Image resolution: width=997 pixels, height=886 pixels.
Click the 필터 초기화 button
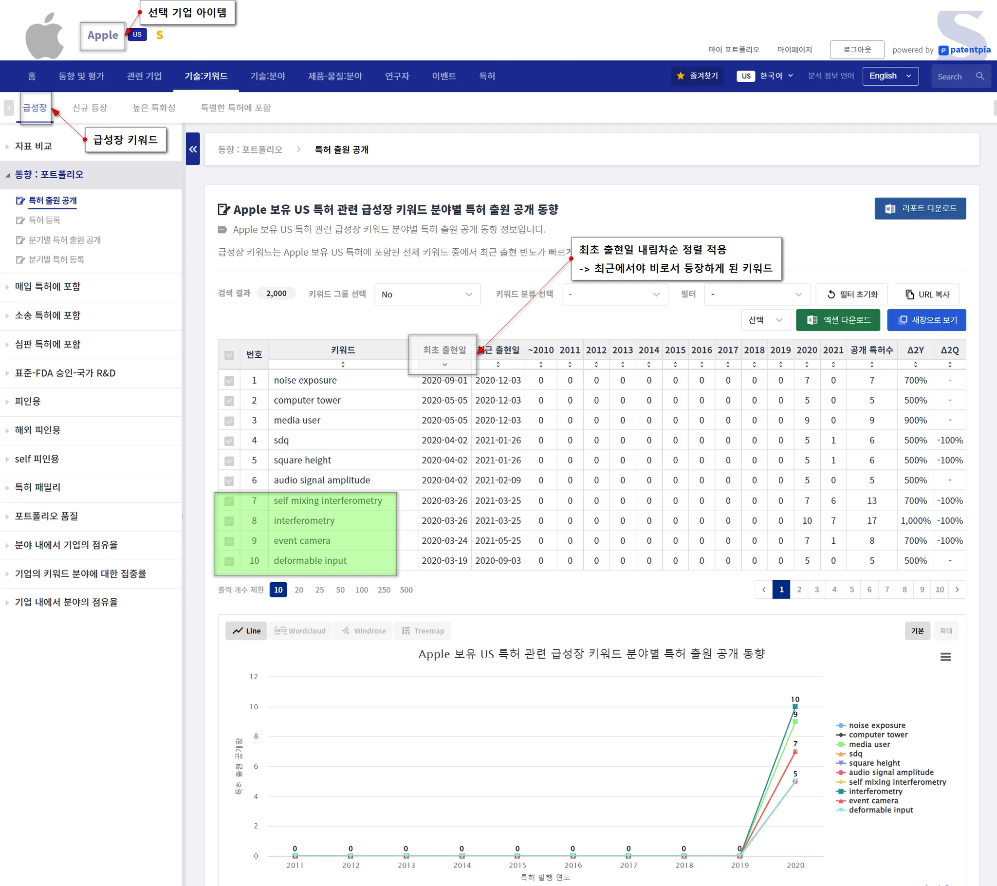pos(851,294)
